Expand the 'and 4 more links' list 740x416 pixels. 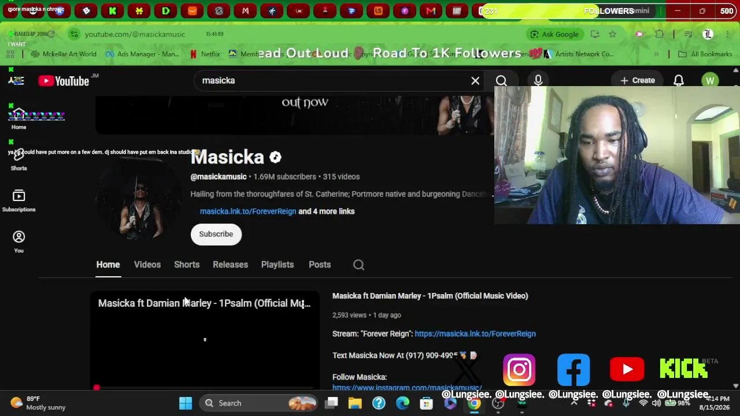(327, 211)
